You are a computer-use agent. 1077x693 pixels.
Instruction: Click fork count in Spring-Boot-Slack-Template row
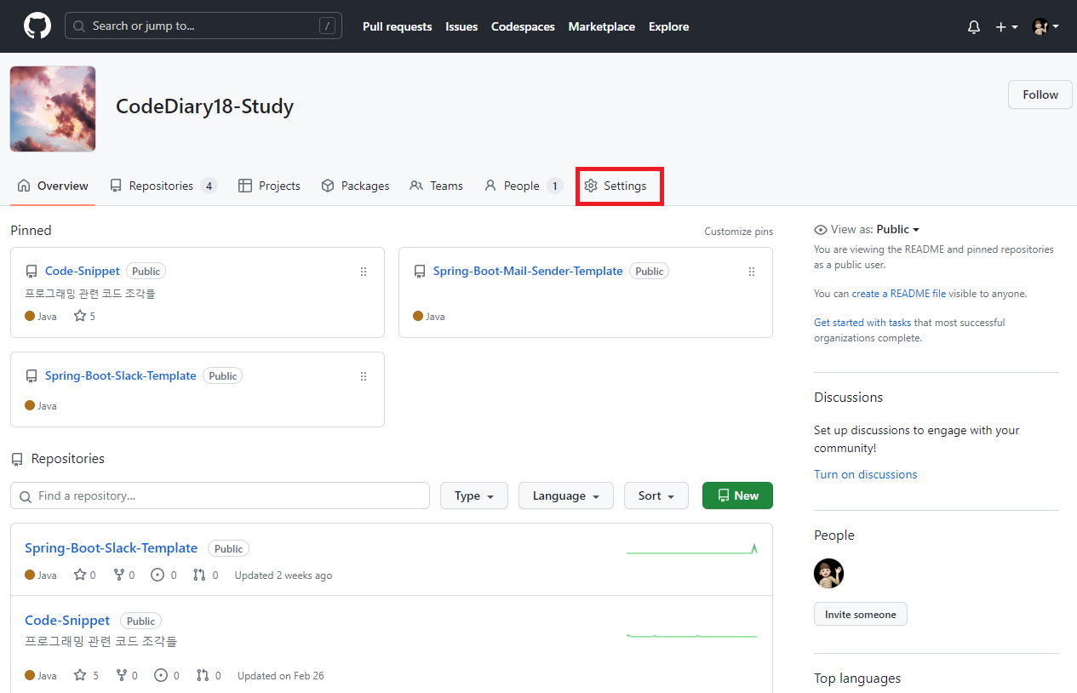click(x=124, y=576)
